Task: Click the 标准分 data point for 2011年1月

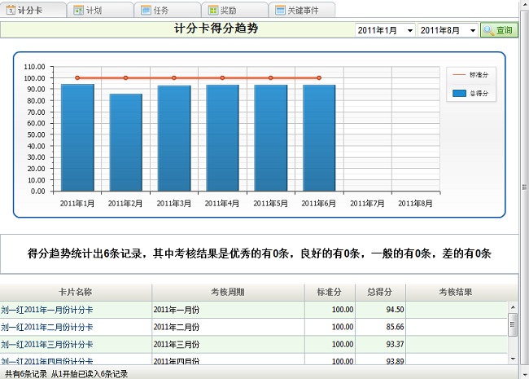Action: click(77, 77)
